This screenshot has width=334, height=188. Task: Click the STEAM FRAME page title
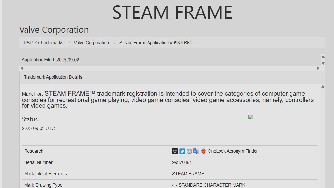[x=172, y=12]
